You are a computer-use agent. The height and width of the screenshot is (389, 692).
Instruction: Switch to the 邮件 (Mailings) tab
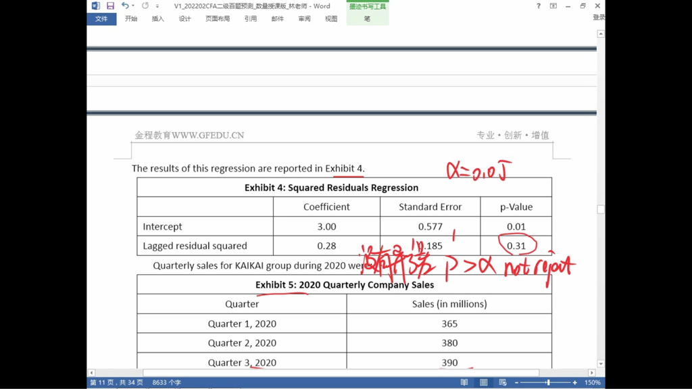[x=278, y=18]
